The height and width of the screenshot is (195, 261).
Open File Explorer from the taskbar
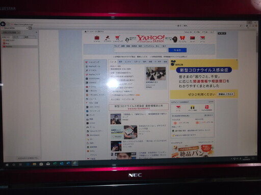[34, 164]
